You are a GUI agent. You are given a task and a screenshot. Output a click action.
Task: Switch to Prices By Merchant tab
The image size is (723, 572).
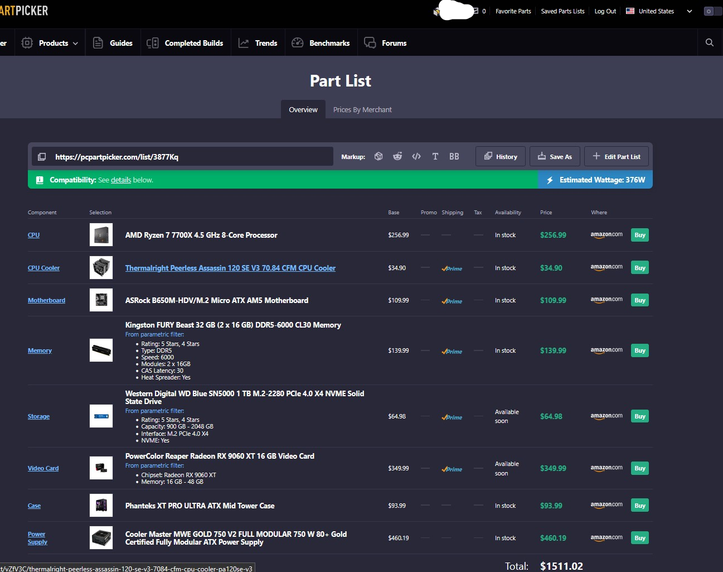point(362,109)
